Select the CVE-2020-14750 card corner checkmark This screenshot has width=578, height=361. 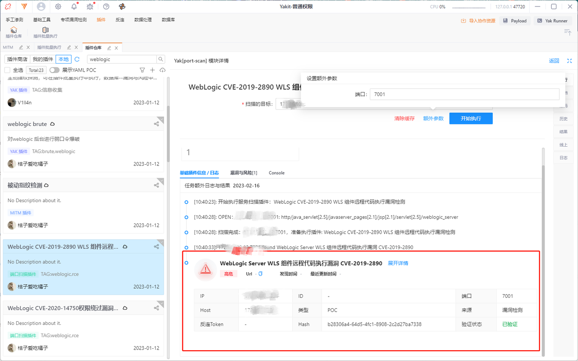[x=161, y=304]
